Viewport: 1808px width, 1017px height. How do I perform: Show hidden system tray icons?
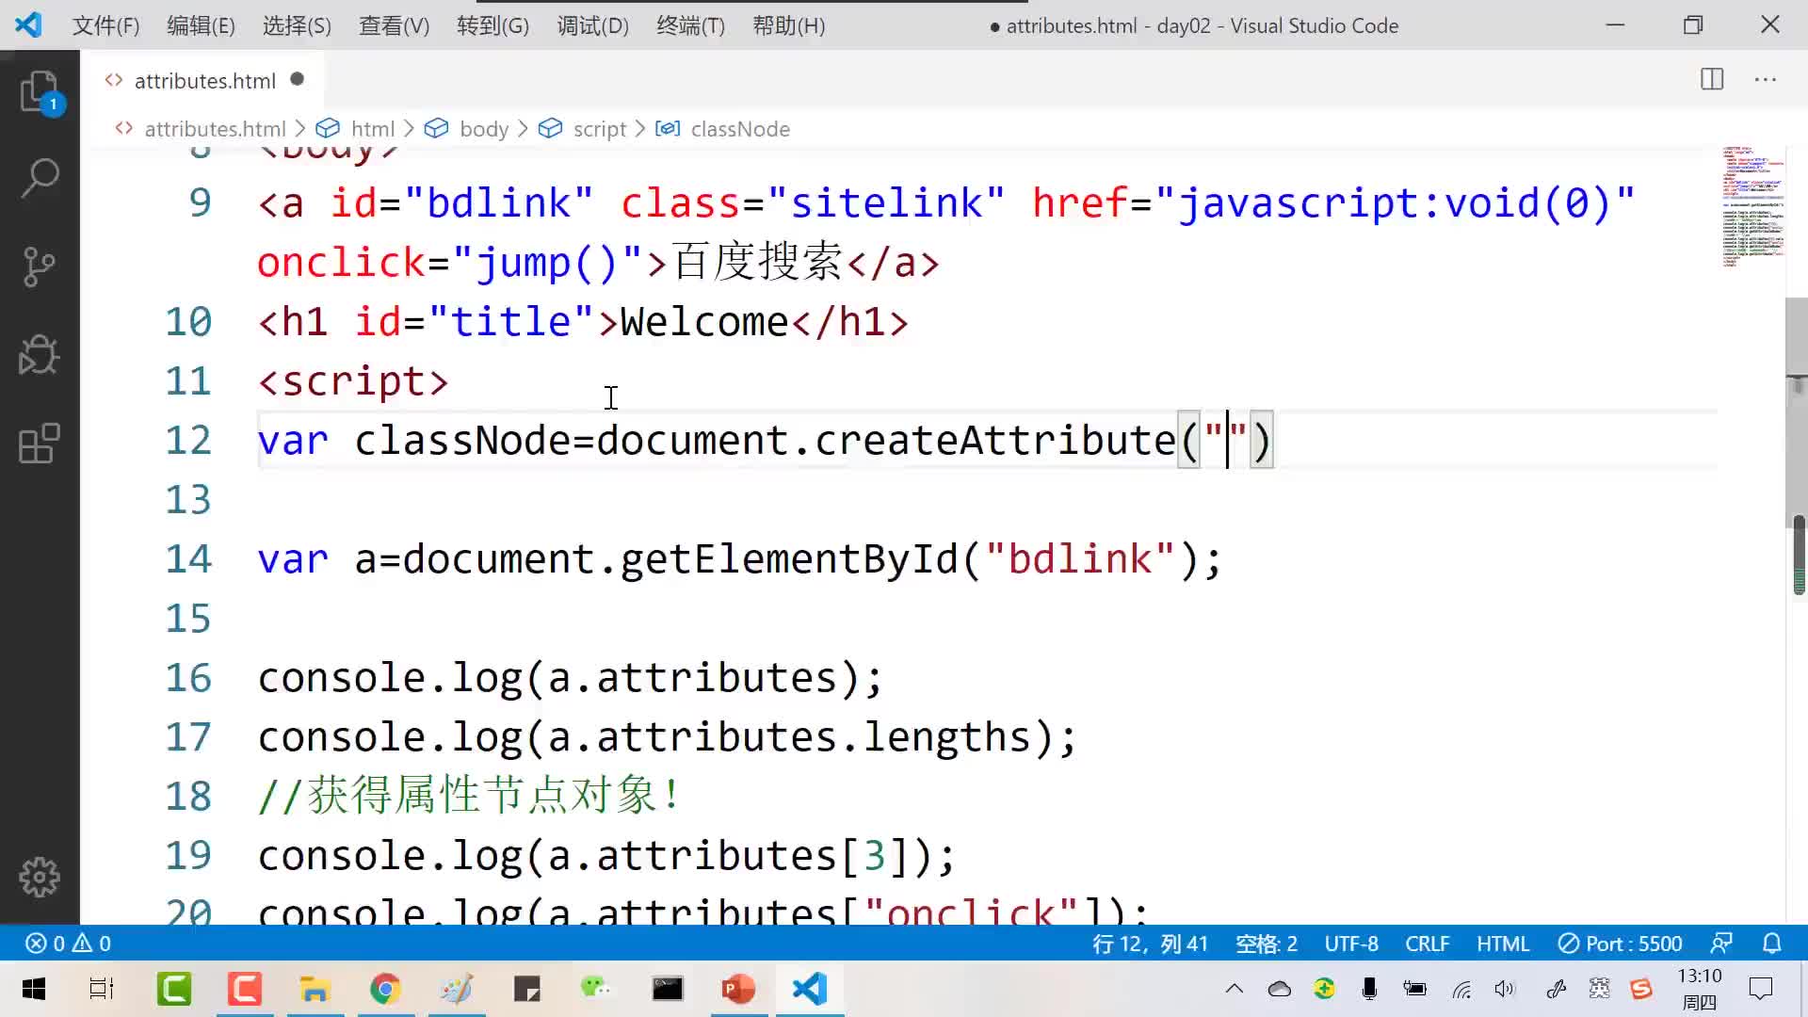click(x=1235, y=989)
